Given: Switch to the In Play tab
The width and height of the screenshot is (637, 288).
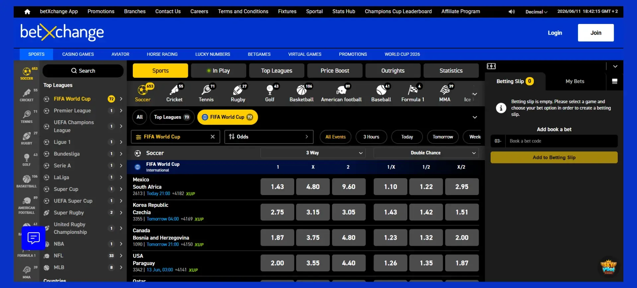Looking at the screenshot, I should 218,71.
